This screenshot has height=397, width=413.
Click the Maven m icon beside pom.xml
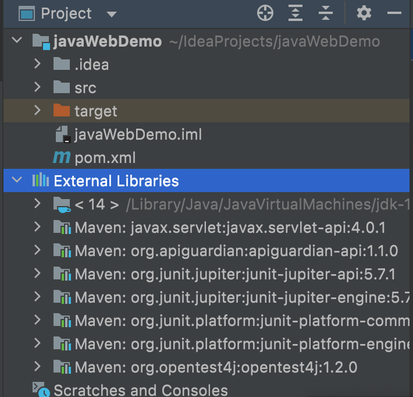(62, 157)
